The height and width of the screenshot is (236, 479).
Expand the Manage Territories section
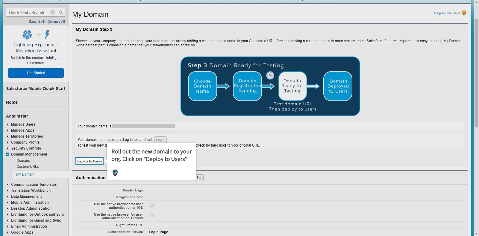[8, 136]
